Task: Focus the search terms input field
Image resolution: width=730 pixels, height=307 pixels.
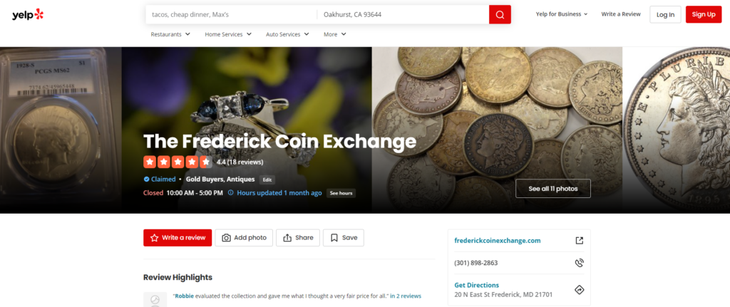Action: pyautogui.click(x=232, y=14)
